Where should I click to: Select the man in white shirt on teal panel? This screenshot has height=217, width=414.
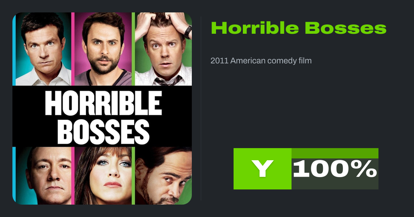point(43,49)
